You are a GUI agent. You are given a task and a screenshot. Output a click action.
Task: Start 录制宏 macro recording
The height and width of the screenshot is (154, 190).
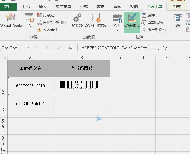pyautogui.click(x=45, y=15)
